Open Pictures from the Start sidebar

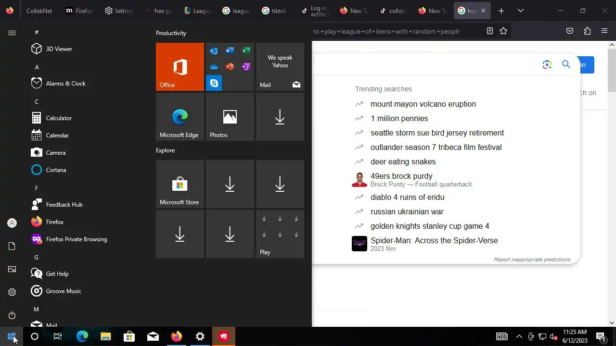coord(12,269)
